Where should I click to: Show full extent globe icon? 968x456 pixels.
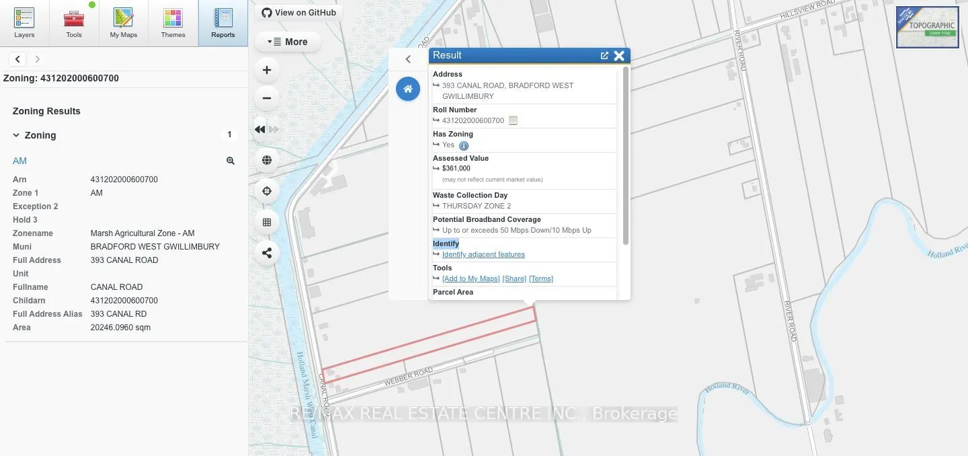coord(267,160)
